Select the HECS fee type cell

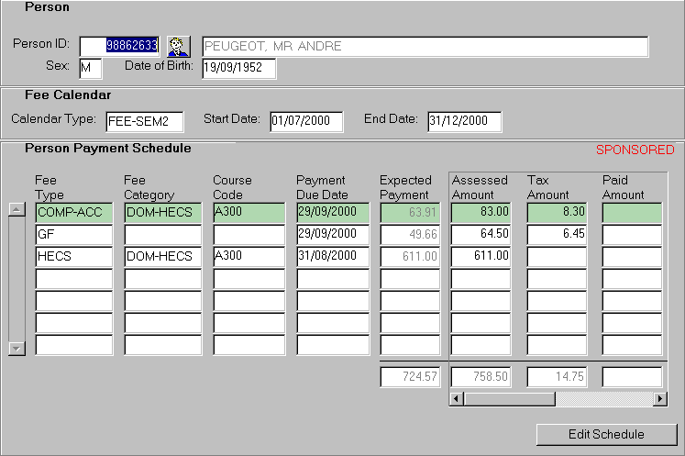point(73,256)
